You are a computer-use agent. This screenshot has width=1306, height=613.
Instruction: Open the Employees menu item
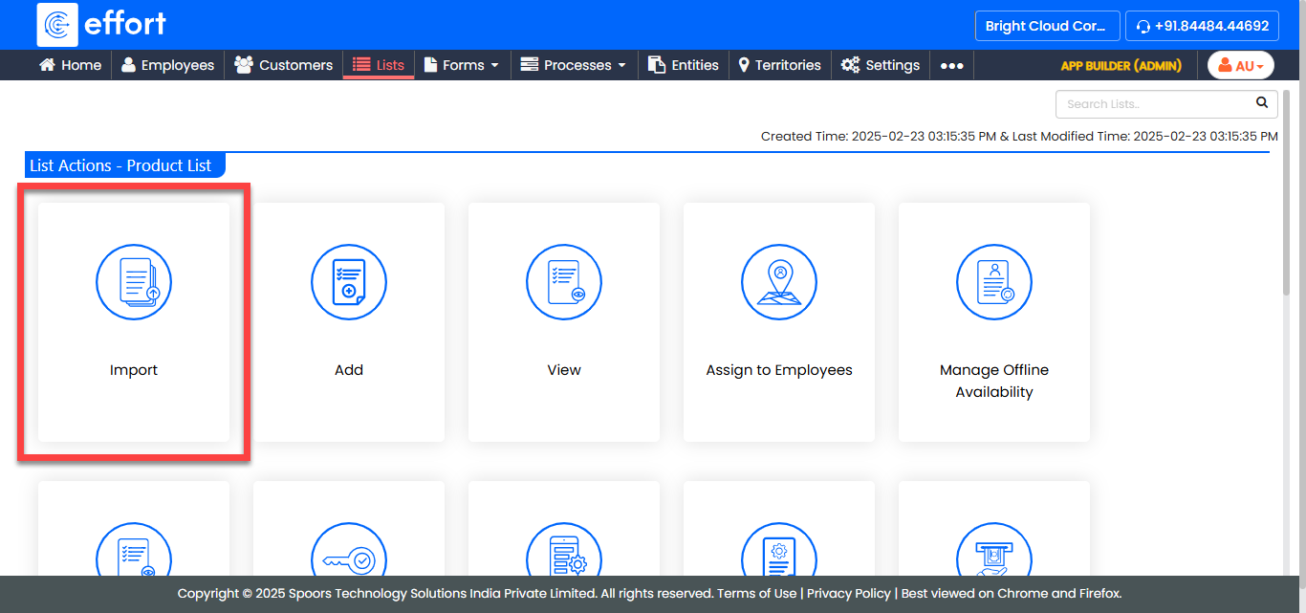[x=167, y=66]
